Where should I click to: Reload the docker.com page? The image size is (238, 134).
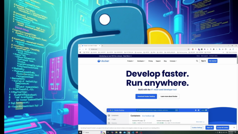[x=86, y=49]
